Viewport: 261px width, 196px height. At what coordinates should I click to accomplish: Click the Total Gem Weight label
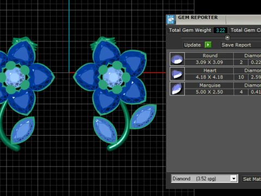(x=190, y=30)
